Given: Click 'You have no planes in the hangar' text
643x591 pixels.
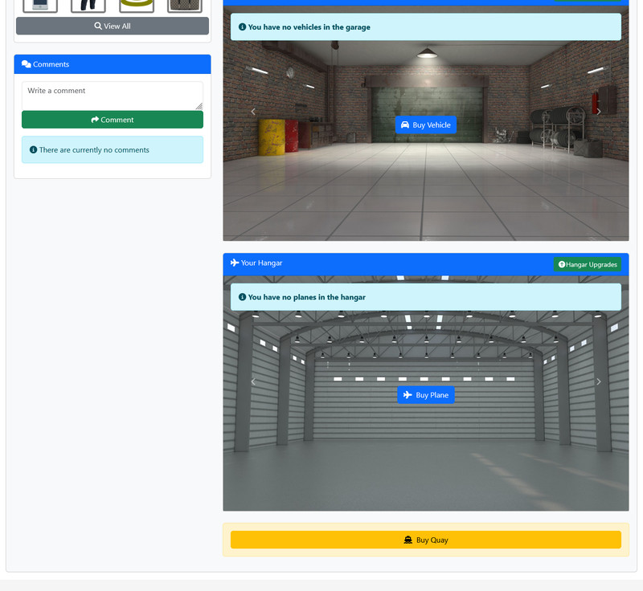Looking at the screenshot, I should click(307, 297).
